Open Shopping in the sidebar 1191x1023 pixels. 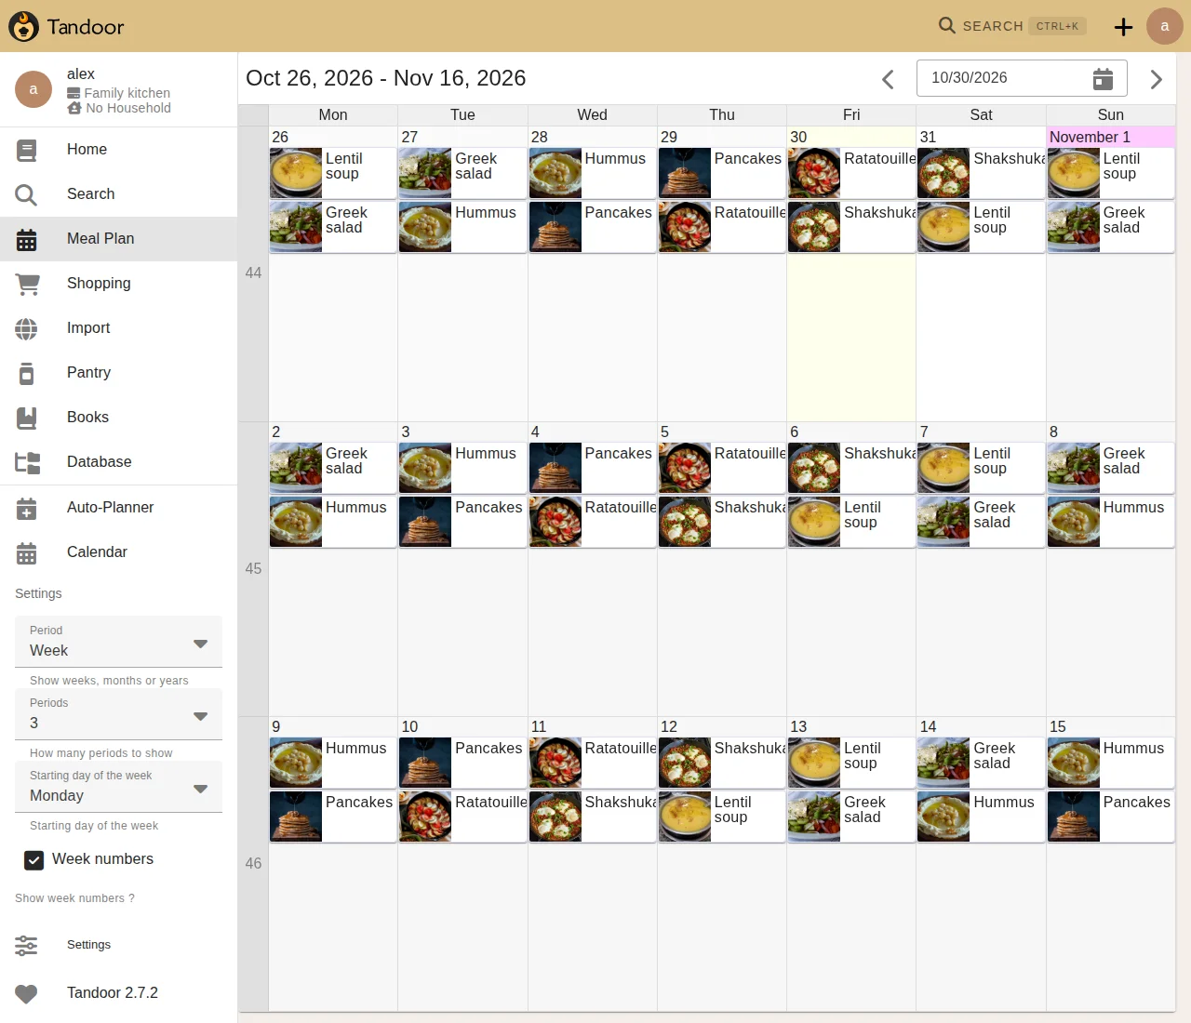click(118, 284)
